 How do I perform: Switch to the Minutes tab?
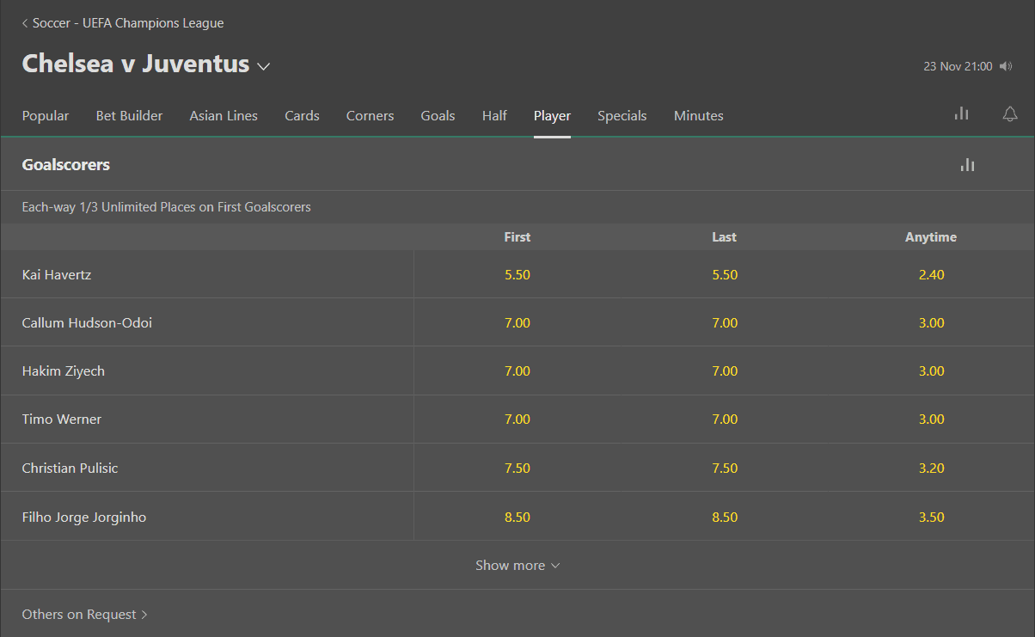pyautogui.click(x=699, y=116)
